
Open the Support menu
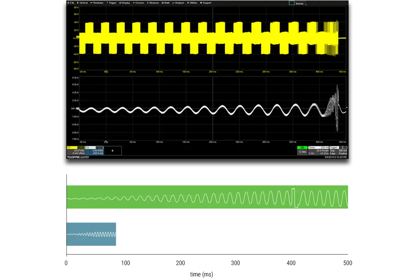tap(206, 3)
